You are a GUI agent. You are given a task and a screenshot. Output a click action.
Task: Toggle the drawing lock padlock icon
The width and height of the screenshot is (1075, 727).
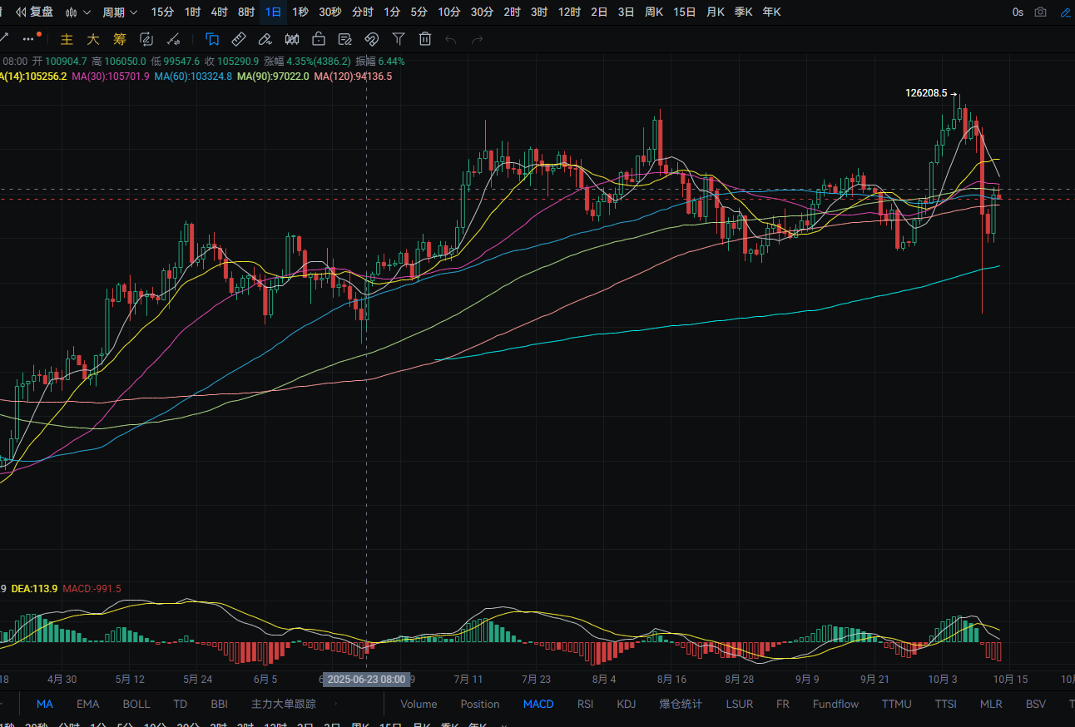tap(318, 39)
